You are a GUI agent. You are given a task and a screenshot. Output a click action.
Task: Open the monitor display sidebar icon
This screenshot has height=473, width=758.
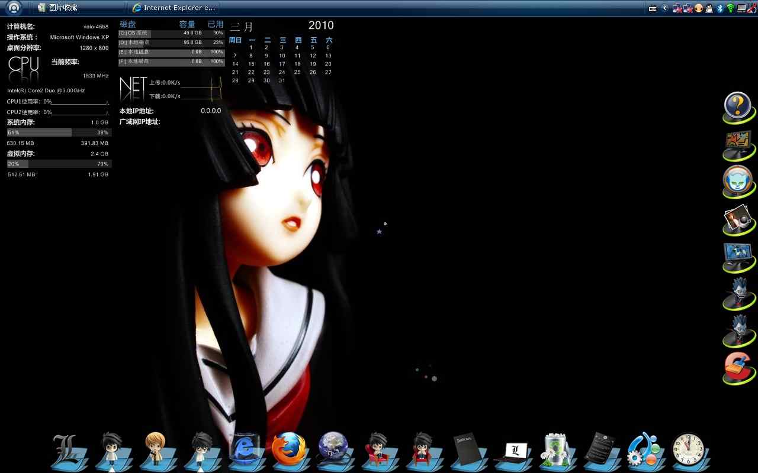[x=738, y=257]
